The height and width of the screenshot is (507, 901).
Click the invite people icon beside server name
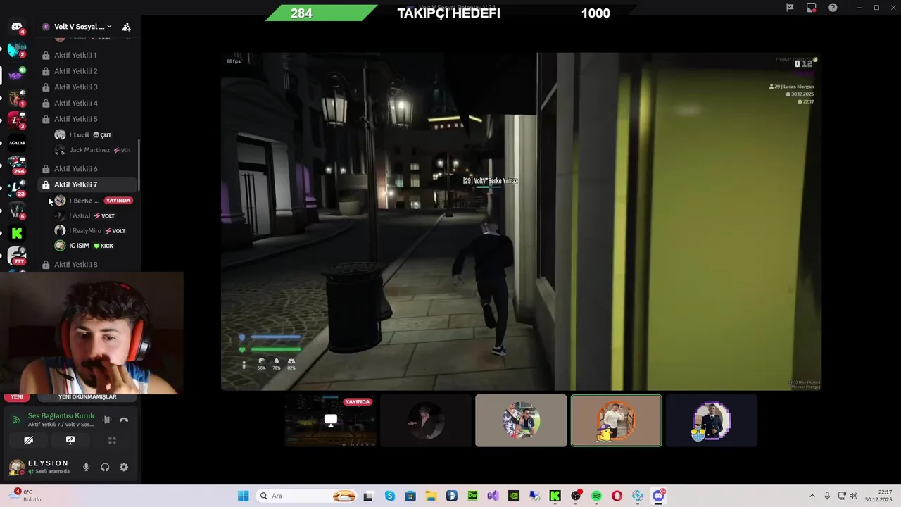126,27
